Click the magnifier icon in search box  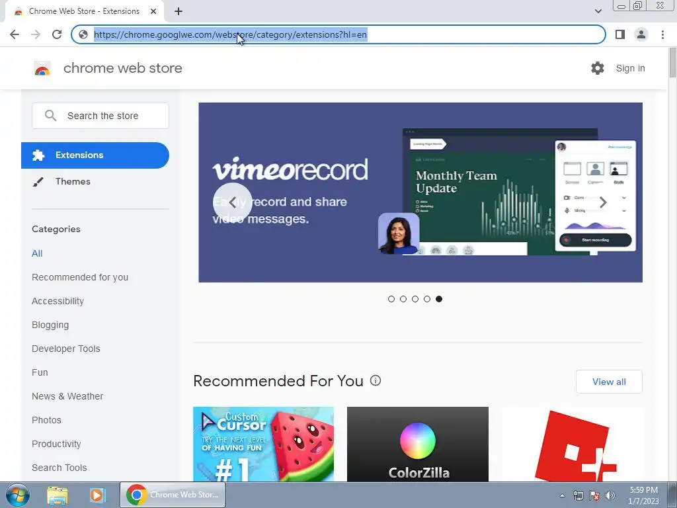(50, 116)
